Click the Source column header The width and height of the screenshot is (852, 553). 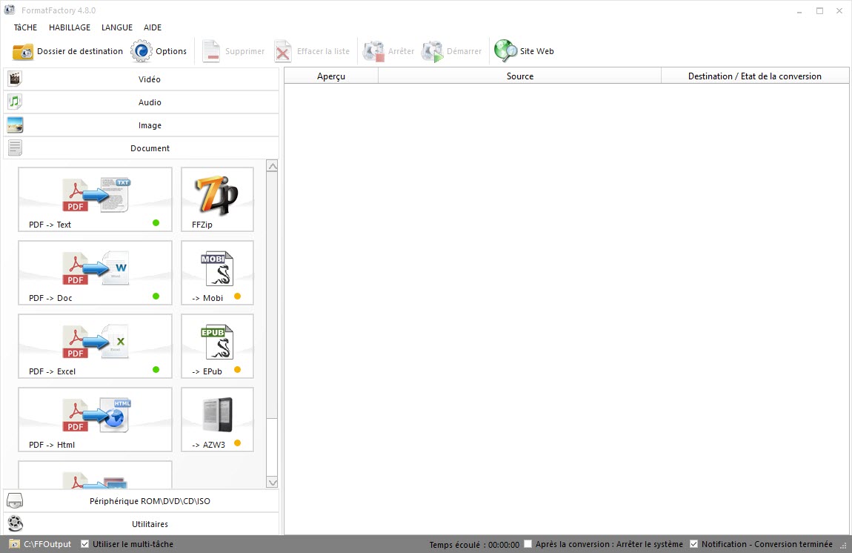pyautogui.click(x=520, y=76)
